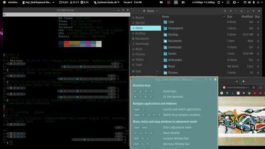265x149 pixels.
Task: Open Pictures from the Files sidebar
Action: click(146, 54)
